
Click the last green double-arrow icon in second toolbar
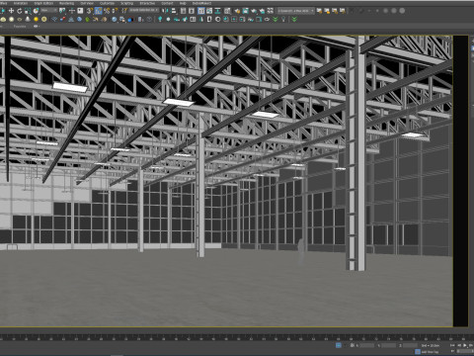[294, 20]
